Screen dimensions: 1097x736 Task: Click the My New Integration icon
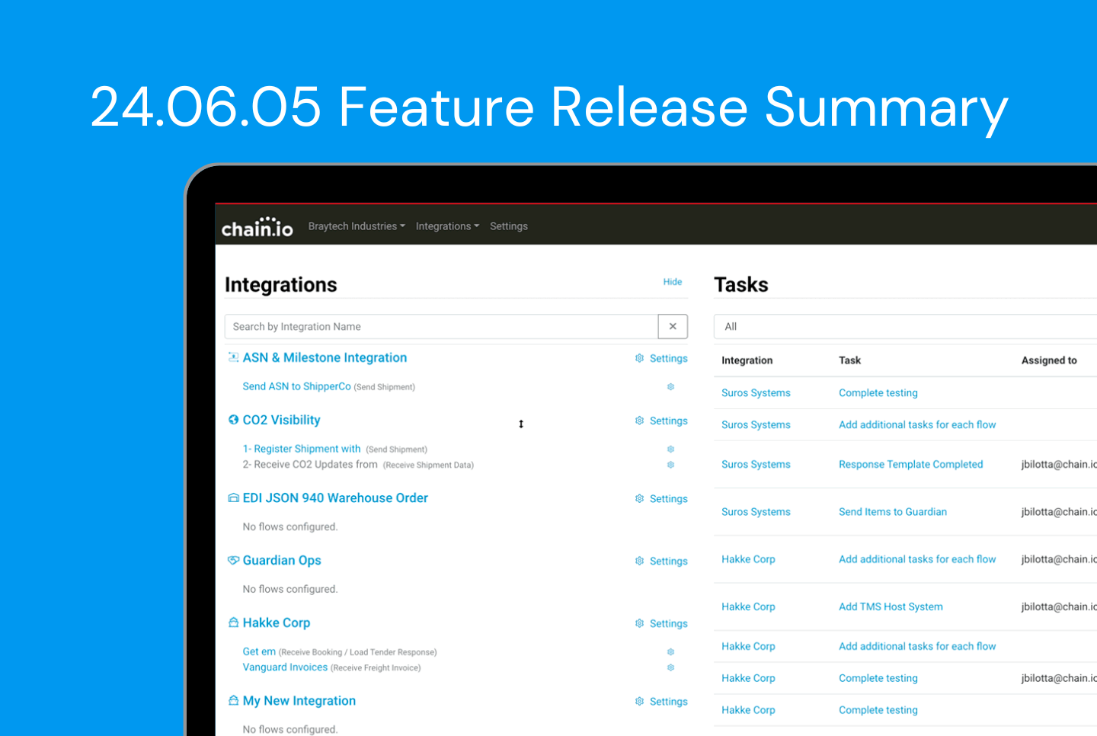(x=233, y=700)
